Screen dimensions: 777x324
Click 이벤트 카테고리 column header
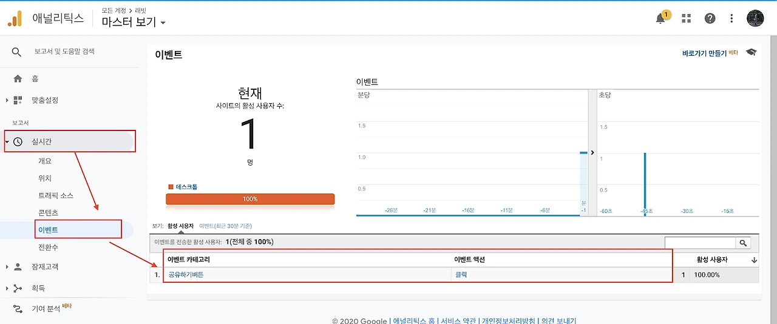click(x=189, y=260)
